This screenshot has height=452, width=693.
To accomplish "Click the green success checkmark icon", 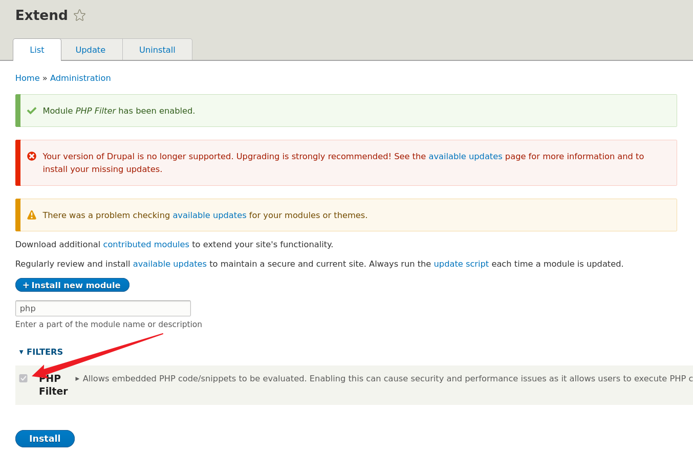I will [32, 111].
